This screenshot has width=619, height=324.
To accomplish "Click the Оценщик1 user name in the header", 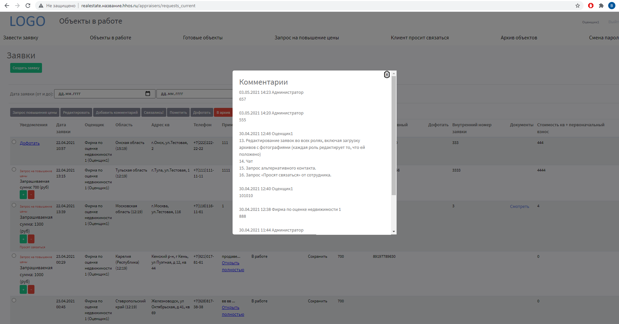I will pos(590,22).
